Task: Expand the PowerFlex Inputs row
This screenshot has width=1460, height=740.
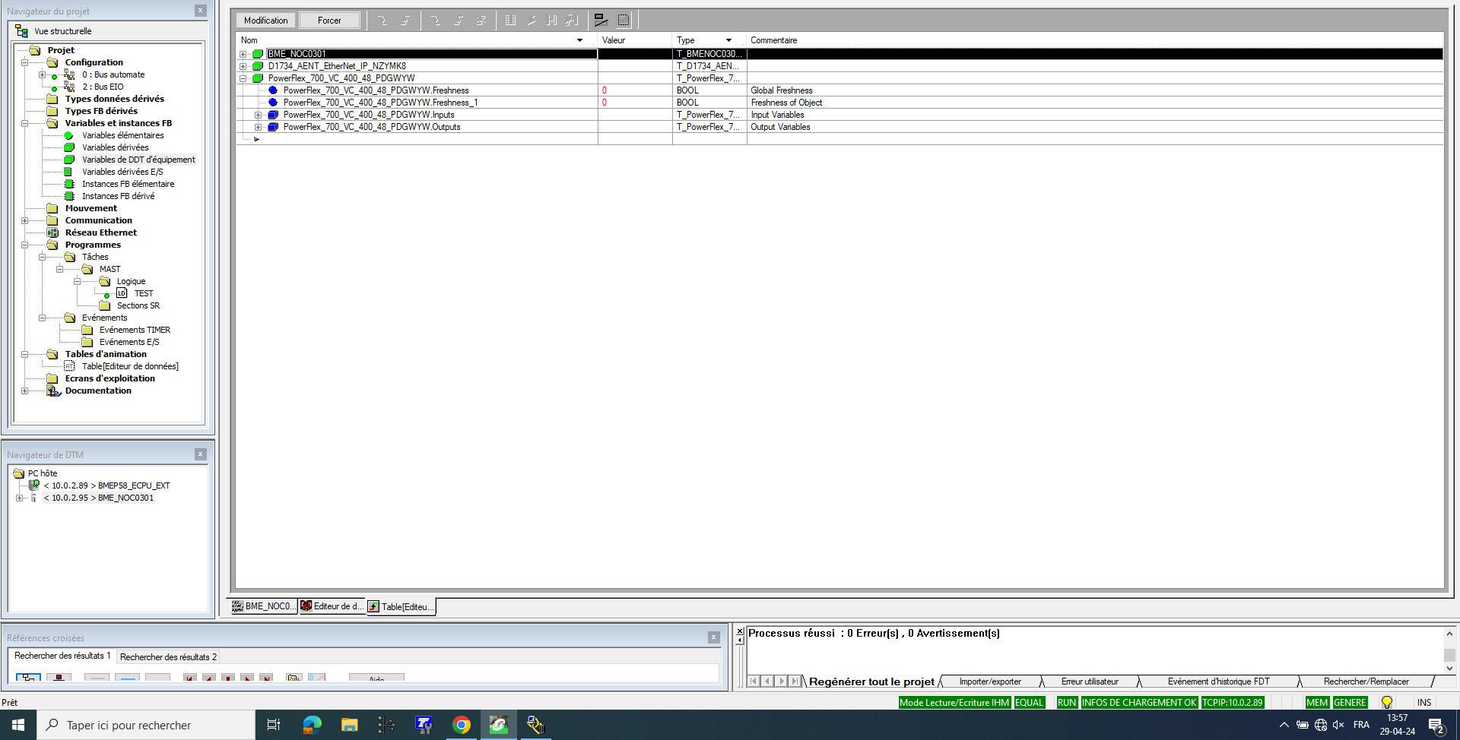Action: pos(259,115)
